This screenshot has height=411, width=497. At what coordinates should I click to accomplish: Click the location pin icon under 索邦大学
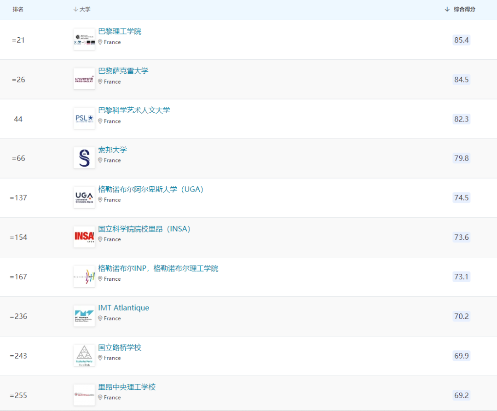[x=100, y=160]
